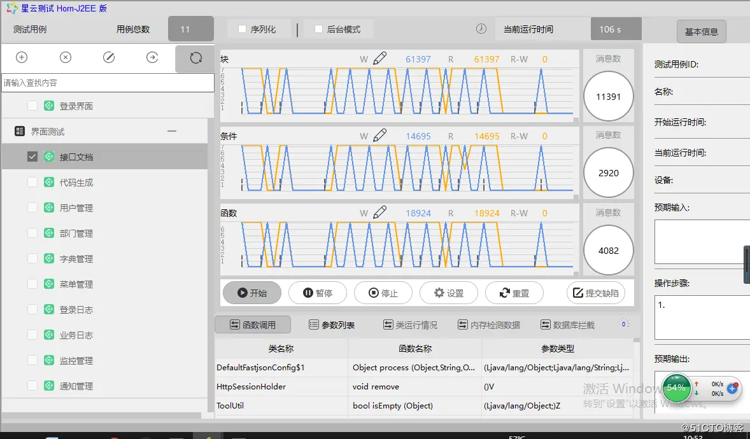The height and width of the screenshot is (439, 750).
Task: Click the add test case plus icon
Action: [22, 57]
